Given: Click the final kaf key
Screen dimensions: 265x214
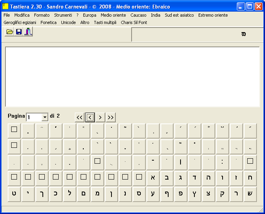Looking at the screenshot, I should 42,193.
